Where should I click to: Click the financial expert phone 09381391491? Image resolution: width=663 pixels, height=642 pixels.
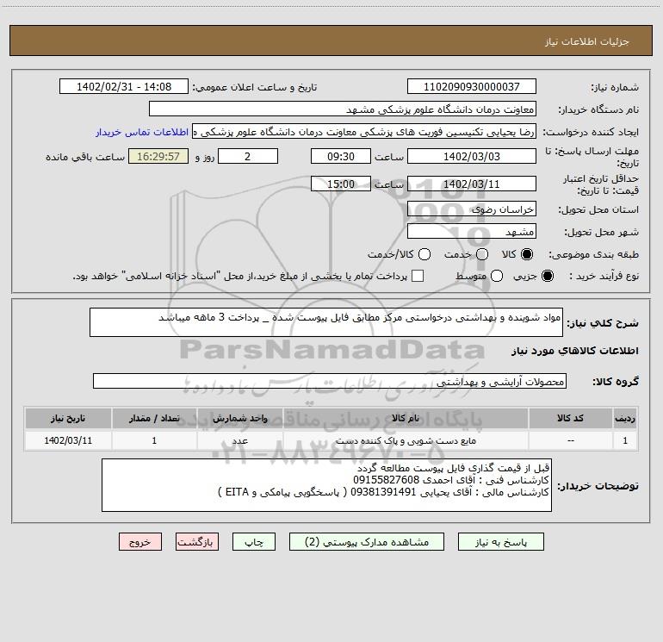(x=383, y=492)
